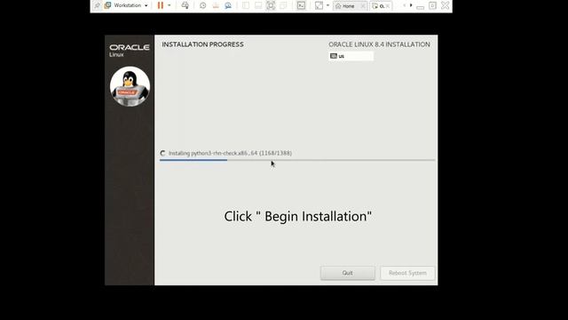
Task: Click the ORACLE LINUX 8.4 INSTALLATION text
Action: click(379, 44)
